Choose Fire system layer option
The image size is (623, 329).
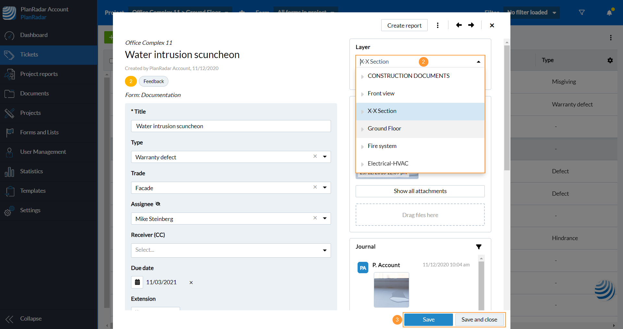(382, 146)
